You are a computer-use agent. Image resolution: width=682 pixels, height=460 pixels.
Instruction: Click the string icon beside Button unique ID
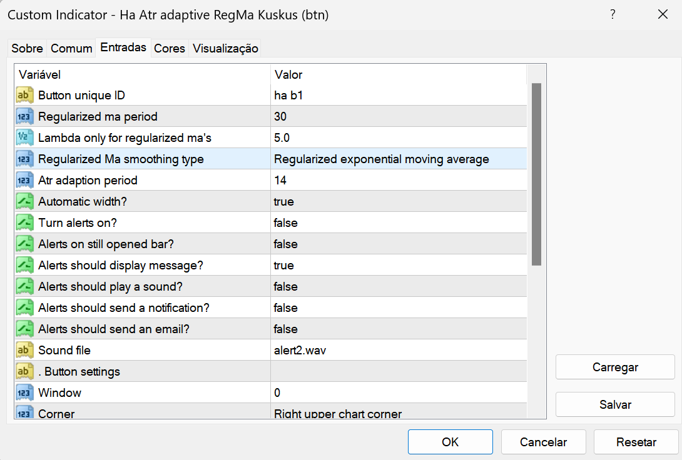click(24, 96)
